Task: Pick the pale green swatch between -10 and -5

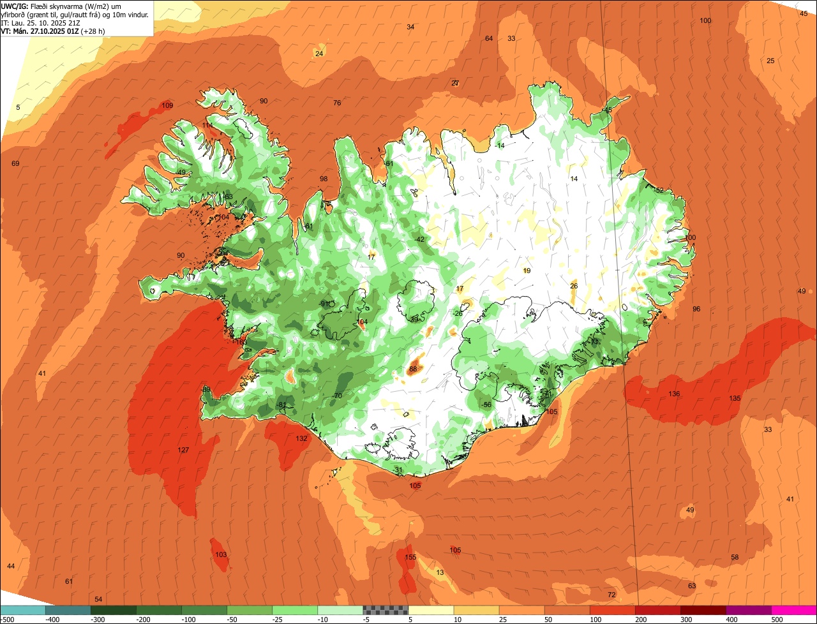Action: pyautogui.click(x=340, y=610)
